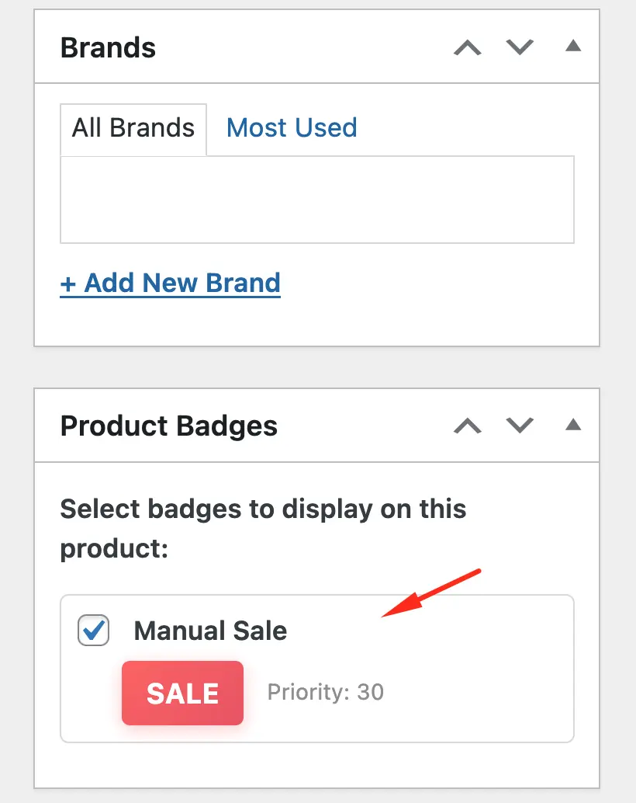Enable the Manual Sale badge selection

point(92,631)
